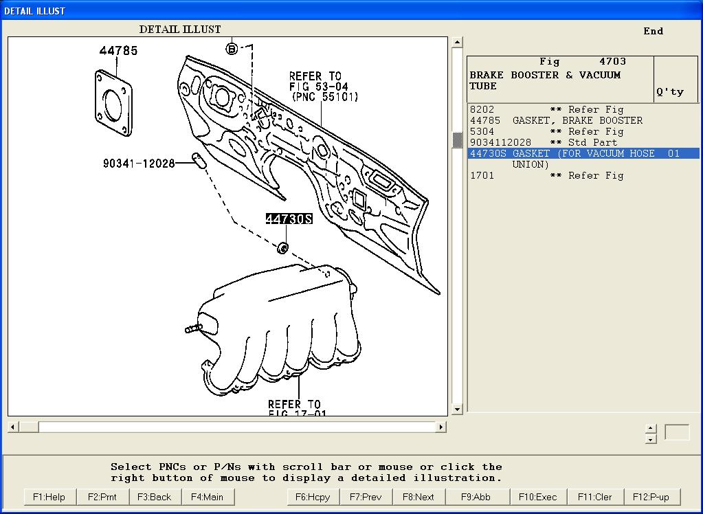
Task: Open the F12:P-up popup
Action: 652,497
